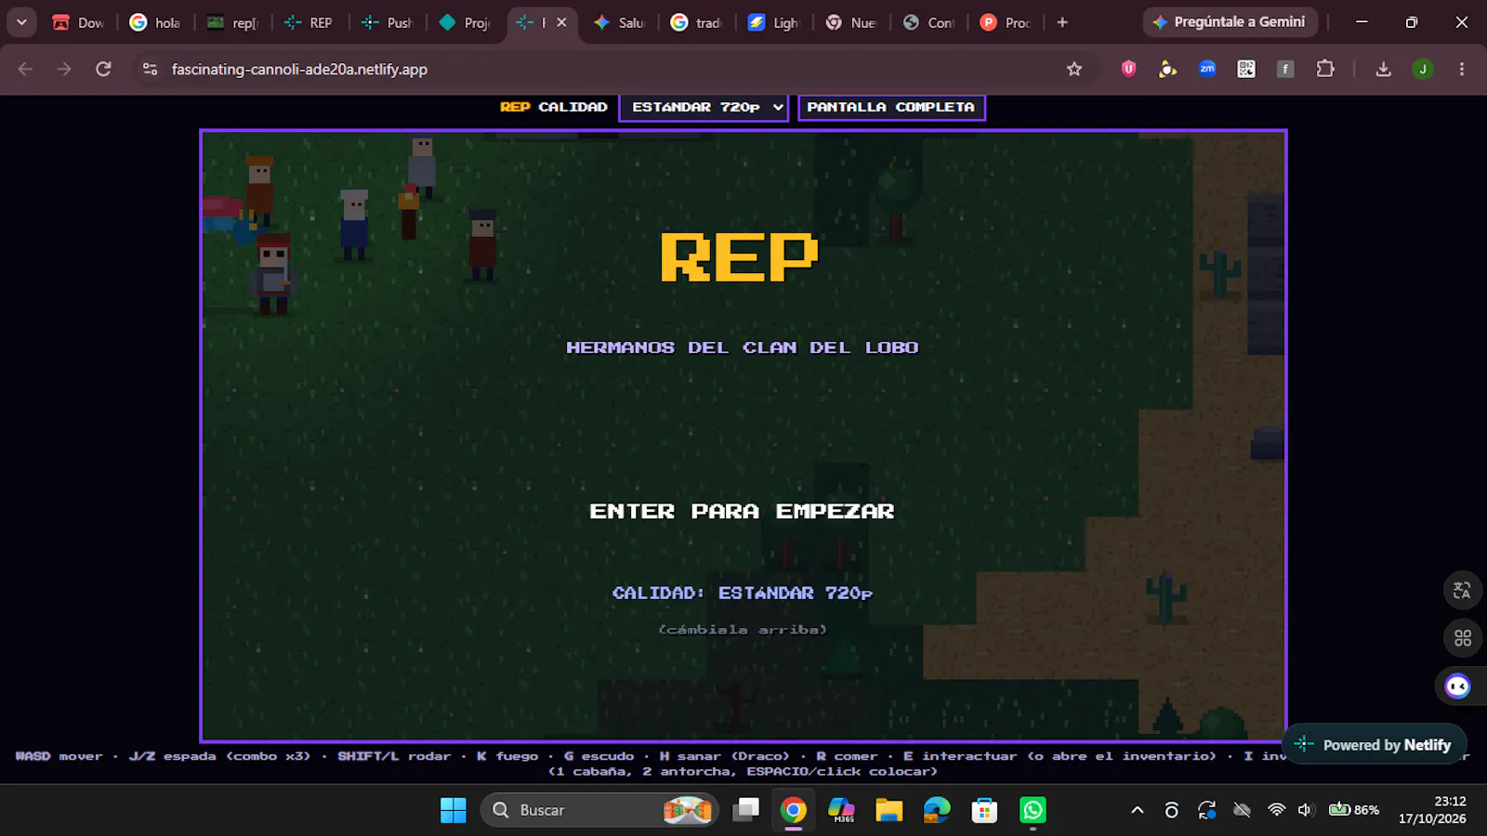Switch to the Proj tab
Screen dimensions: 1487x836
[465, 22]
